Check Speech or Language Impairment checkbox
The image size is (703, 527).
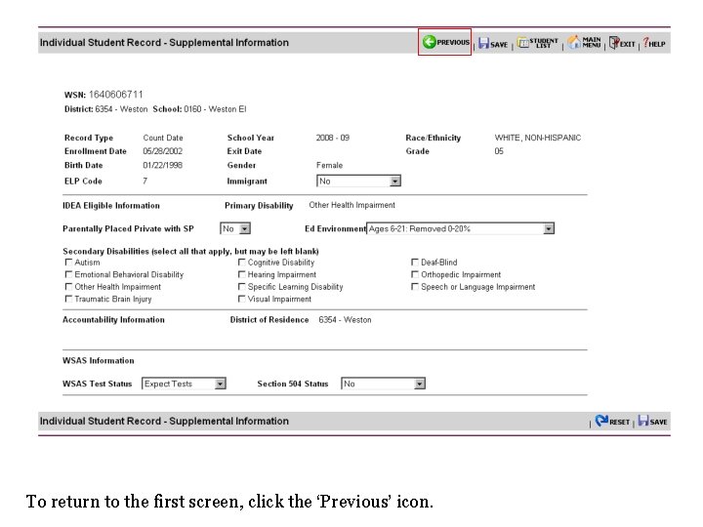(x=415, y=286)
